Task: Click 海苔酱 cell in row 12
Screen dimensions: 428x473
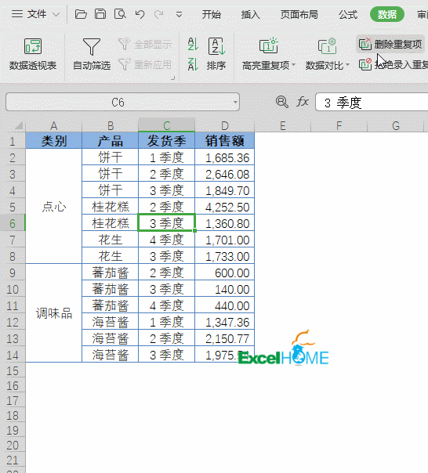Action: (111, 322)
